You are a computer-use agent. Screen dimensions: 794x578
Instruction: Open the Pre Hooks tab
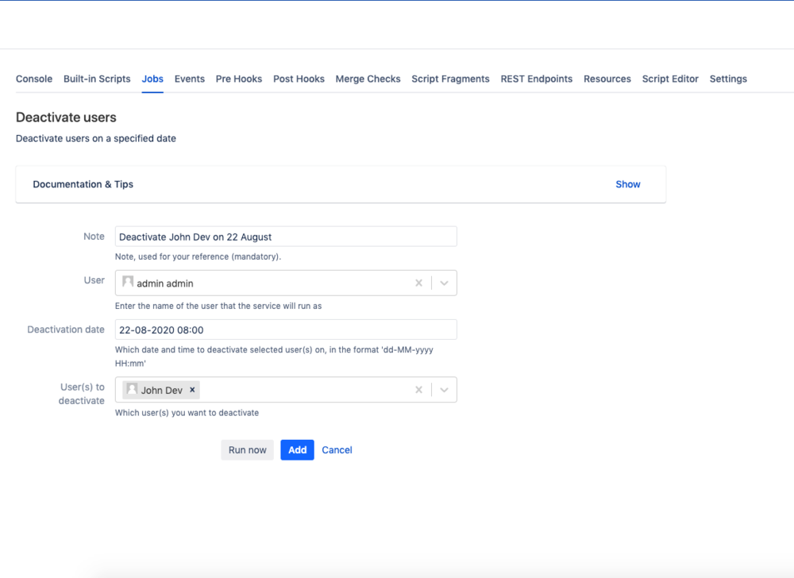[x=238, y=79]
